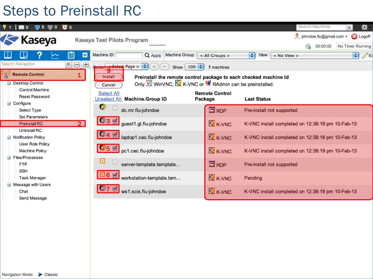Open the Remote Control module header
The height and width of the screenshot is (279, 373).
tap(43, 75)
